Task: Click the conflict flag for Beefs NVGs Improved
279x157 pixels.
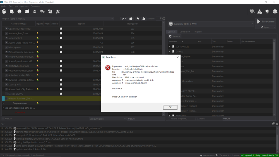Action: [38, 66]
